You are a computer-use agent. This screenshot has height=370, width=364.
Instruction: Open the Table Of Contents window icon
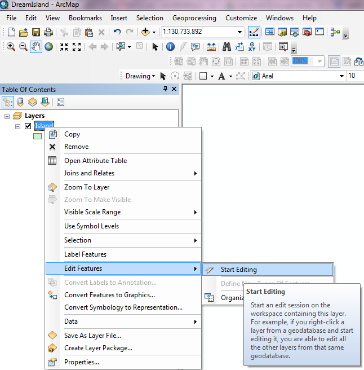[x=270, y=32]
